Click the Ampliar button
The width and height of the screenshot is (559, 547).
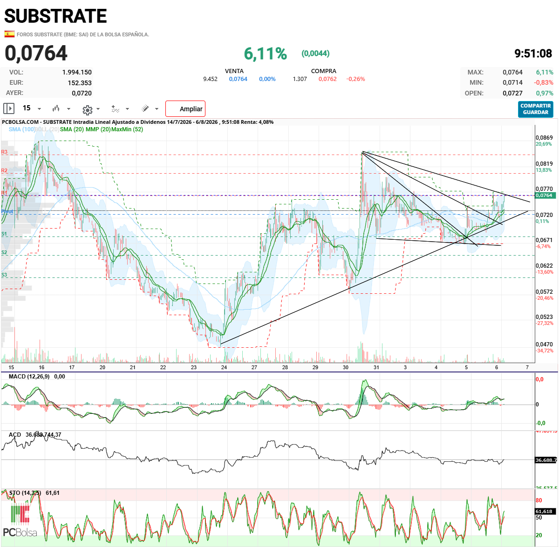point(185,109)
